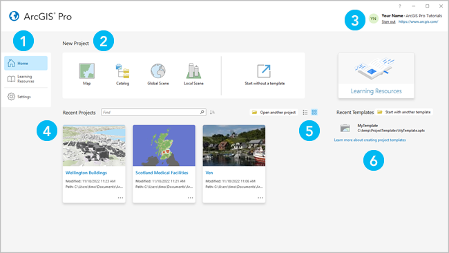Open the https://www.arcgis.com/ portal link

(418, 22)
